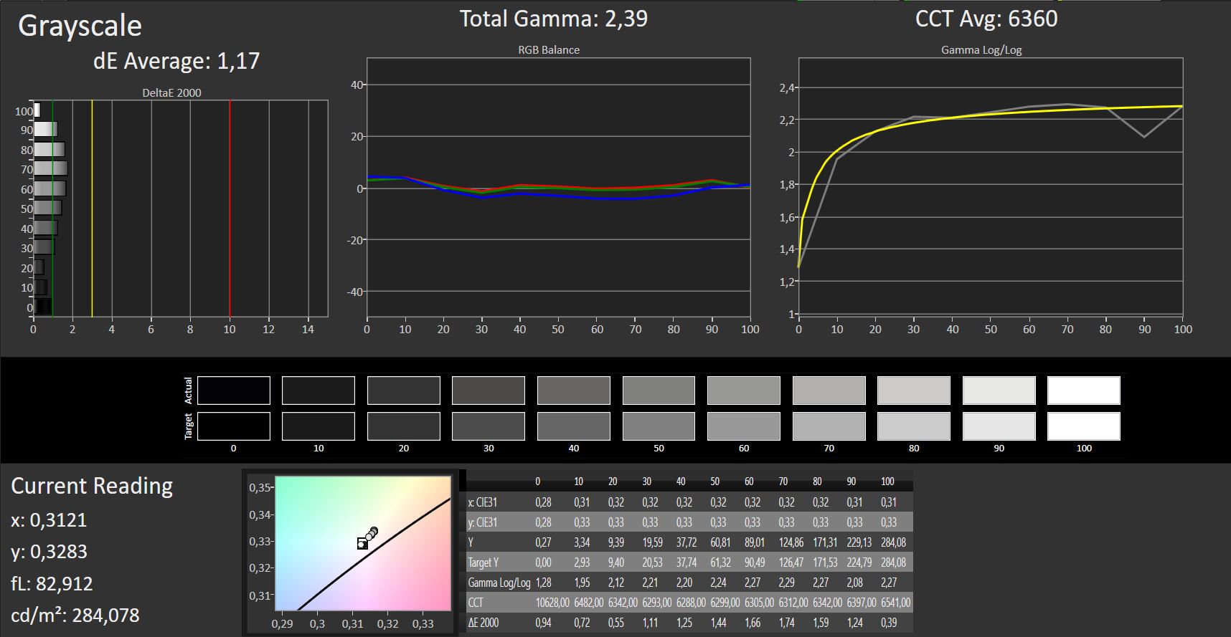Click the Actual swatch at level 30

tap(489, 391)
